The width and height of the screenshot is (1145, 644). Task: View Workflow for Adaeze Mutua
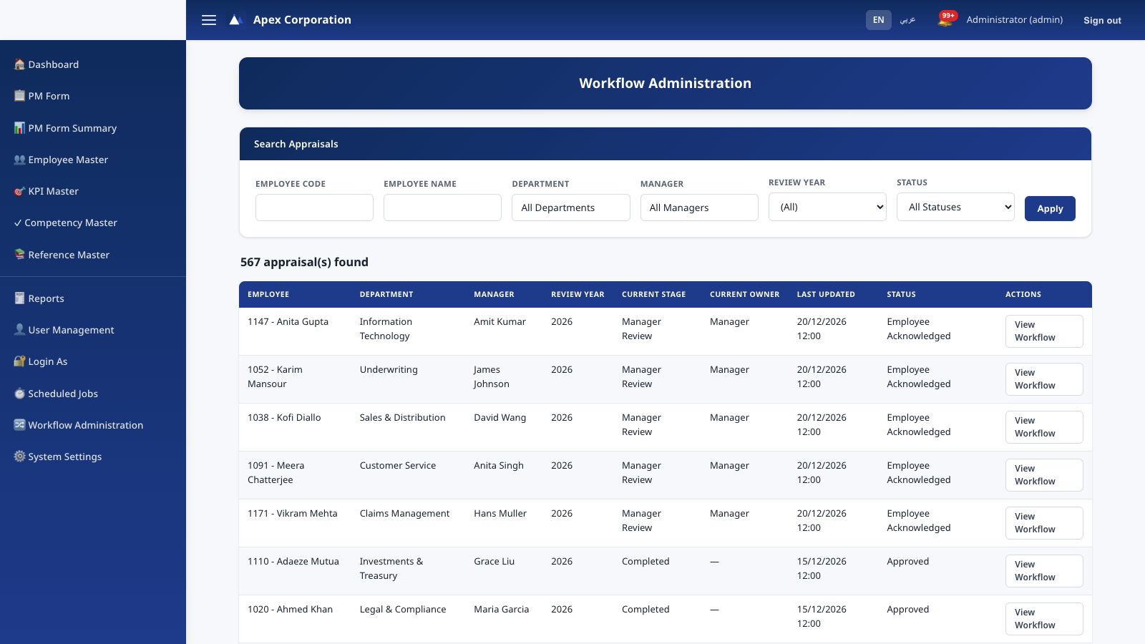click(1044, 571)
